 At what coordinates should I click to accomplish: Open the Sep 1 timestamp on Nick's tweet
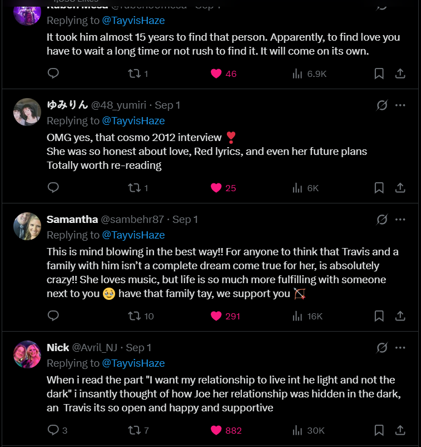pyautogui.click(x=138, y=347)
